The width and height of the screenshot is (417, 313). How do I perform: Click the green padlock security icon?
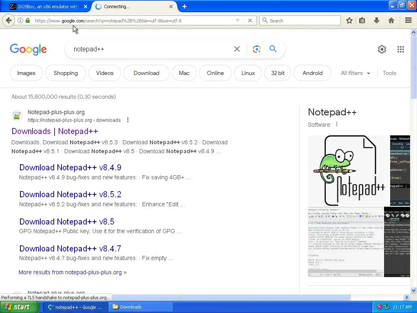click(28, 20)
